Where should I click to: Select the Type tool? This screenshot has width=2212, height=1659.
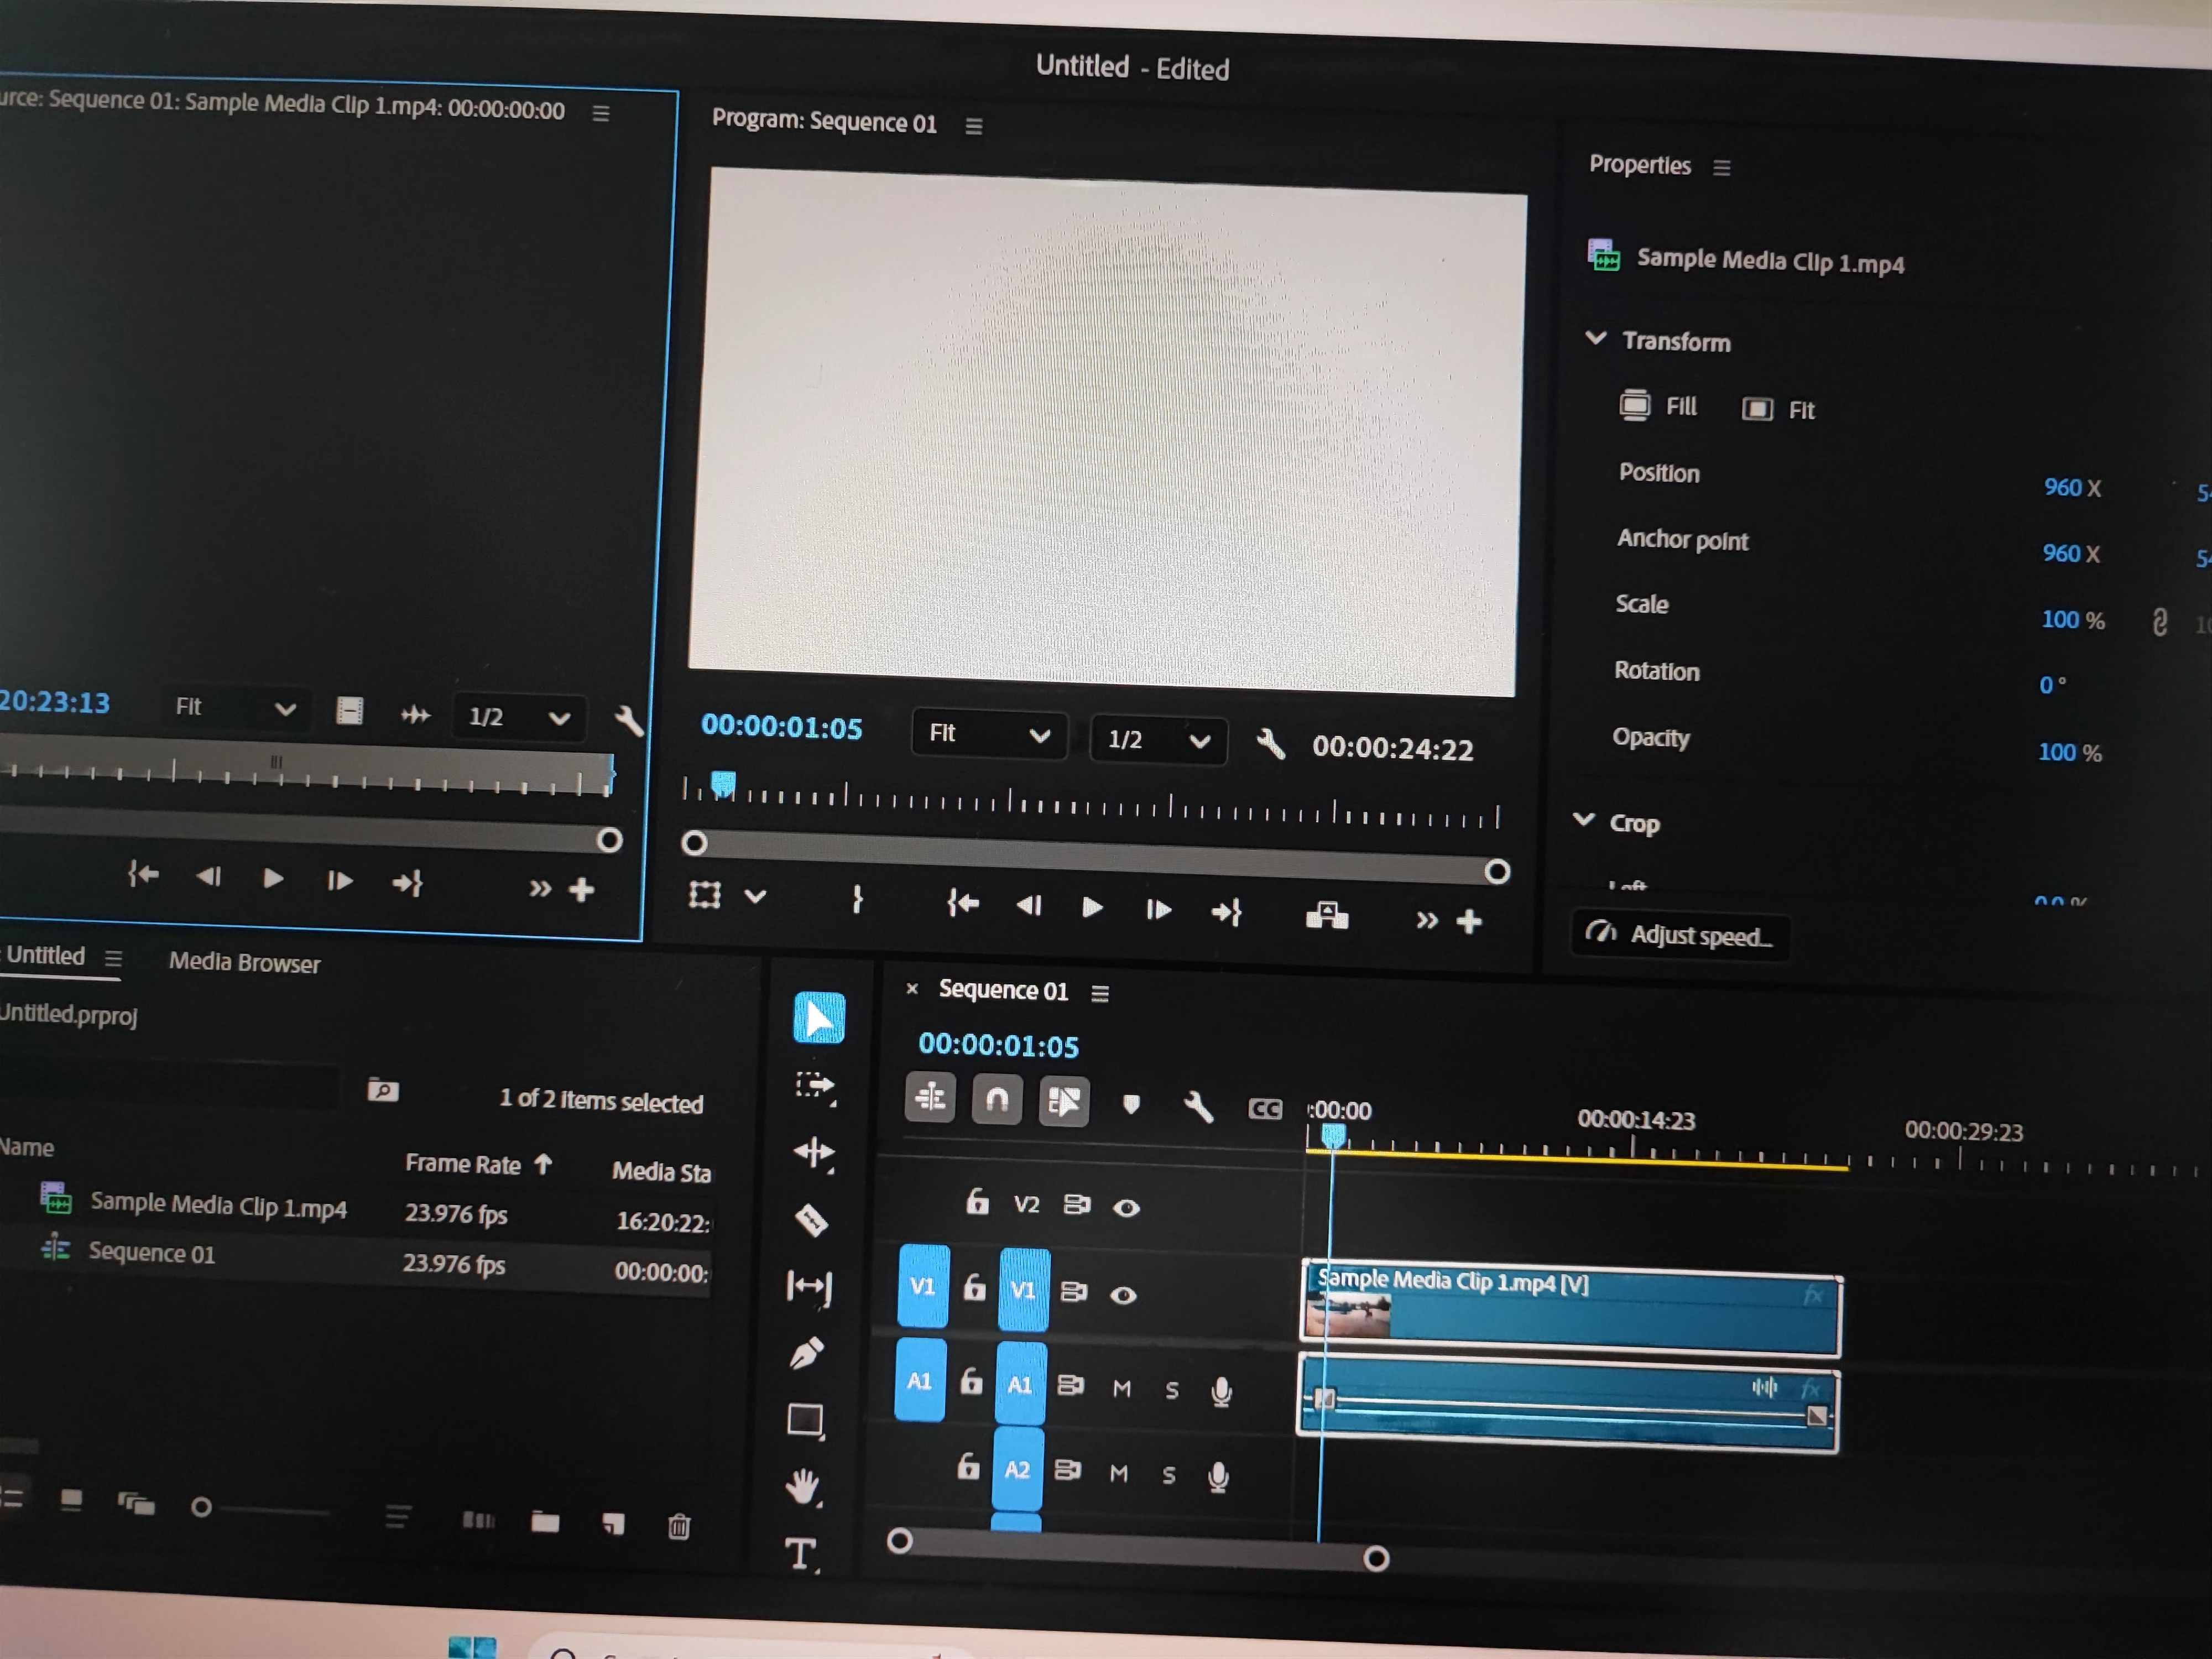click(800, 1553)
